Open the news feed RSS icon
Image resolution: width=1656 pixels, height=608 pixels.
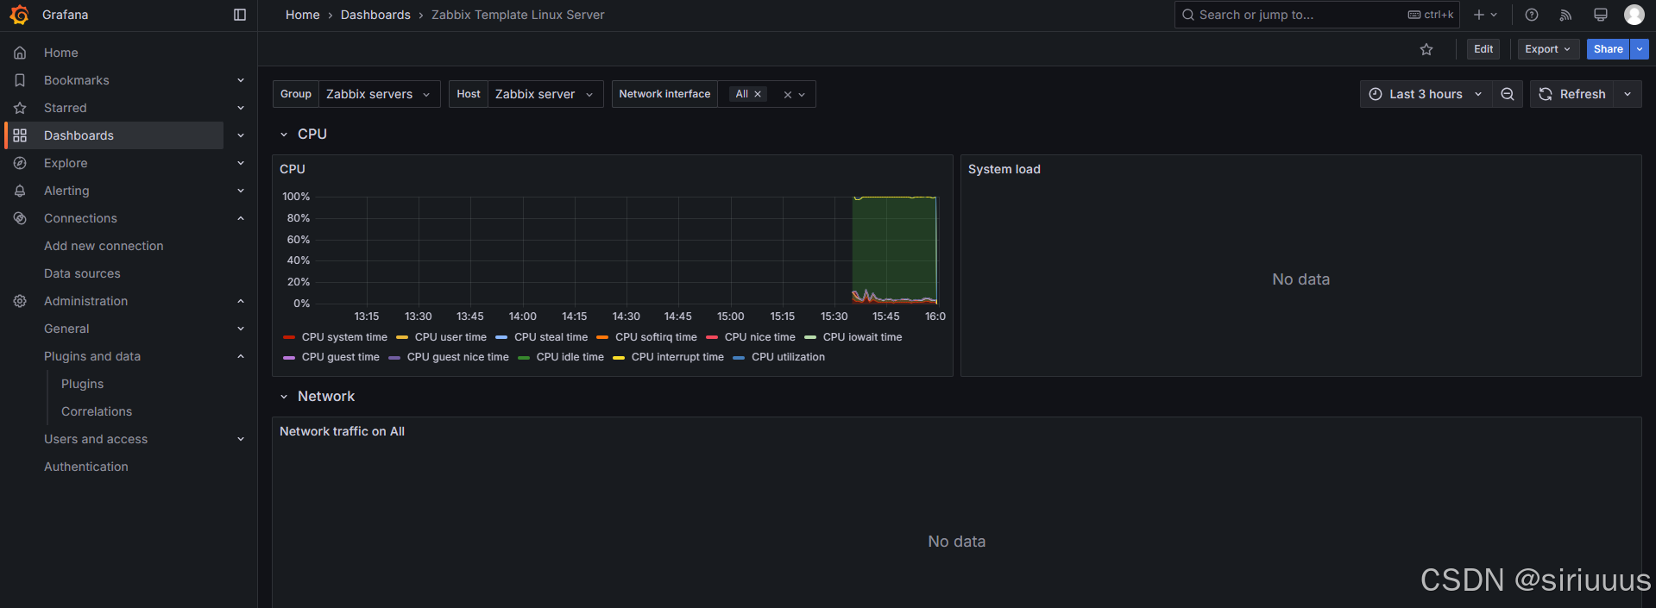1566,15
